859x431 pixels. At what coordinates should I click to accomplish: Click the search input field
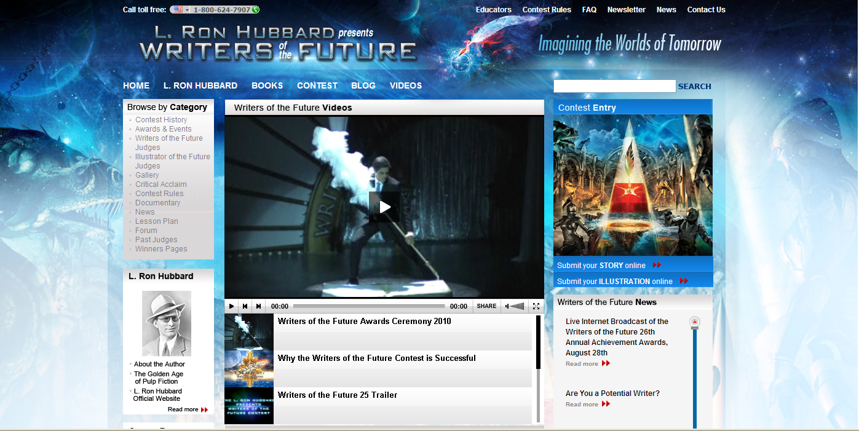pos(614,86)
